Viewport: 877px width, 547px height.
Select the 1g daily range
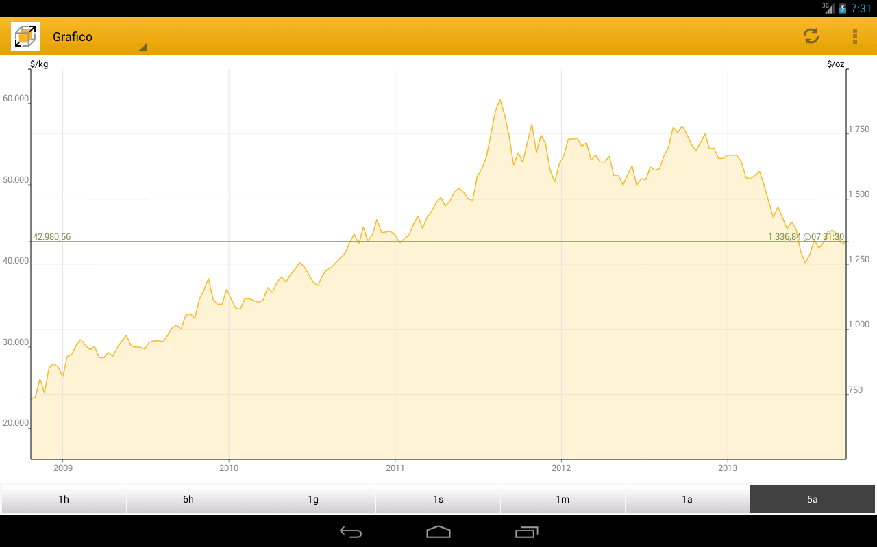[313, 499]
